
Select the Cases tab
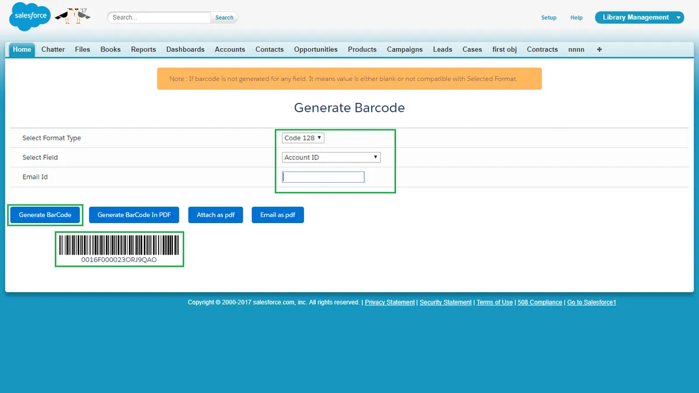click(x=472, y=49)
